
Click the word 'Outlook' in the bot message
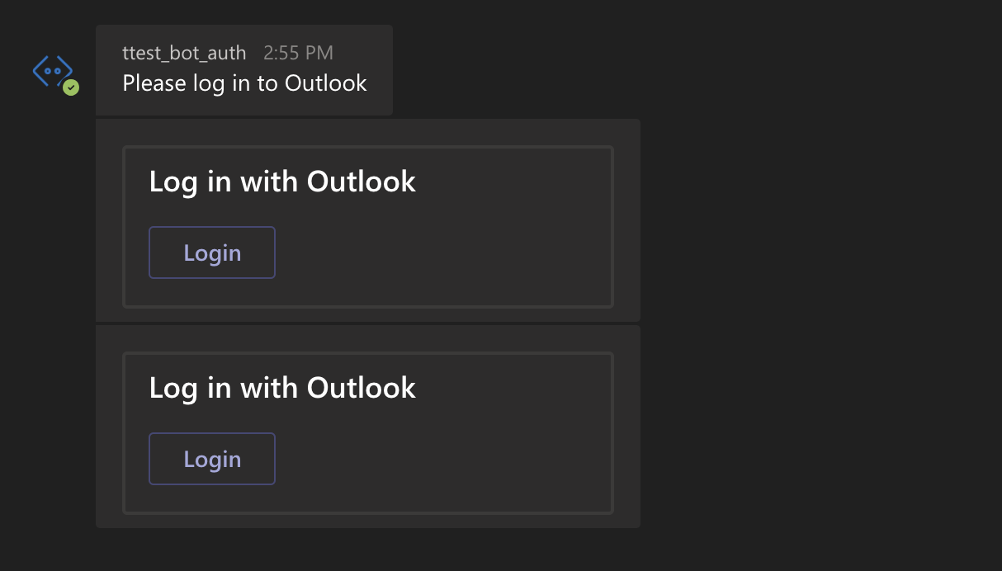(x=326, y=83)
